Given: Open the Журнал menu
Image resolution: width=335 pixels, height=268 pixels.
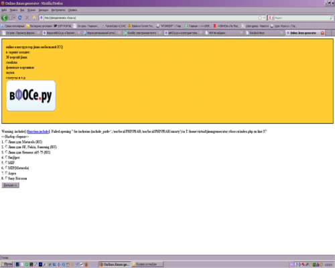Looking at the screenshot, I should click(31, 10).
